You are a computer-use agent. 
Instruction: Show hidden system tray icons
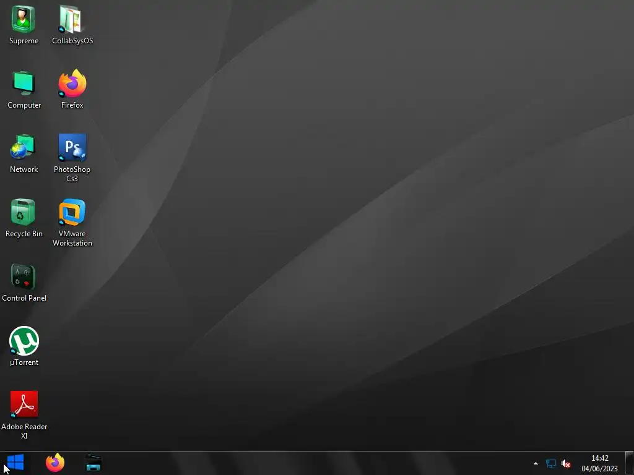coord(536,463)
